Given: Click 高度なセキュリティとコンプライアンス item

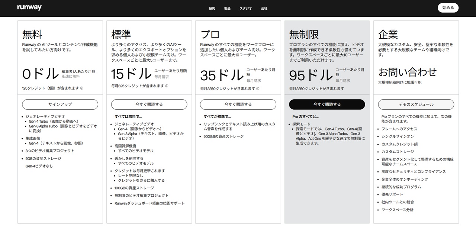Looking at the screenshot, I should pos(414,172).
